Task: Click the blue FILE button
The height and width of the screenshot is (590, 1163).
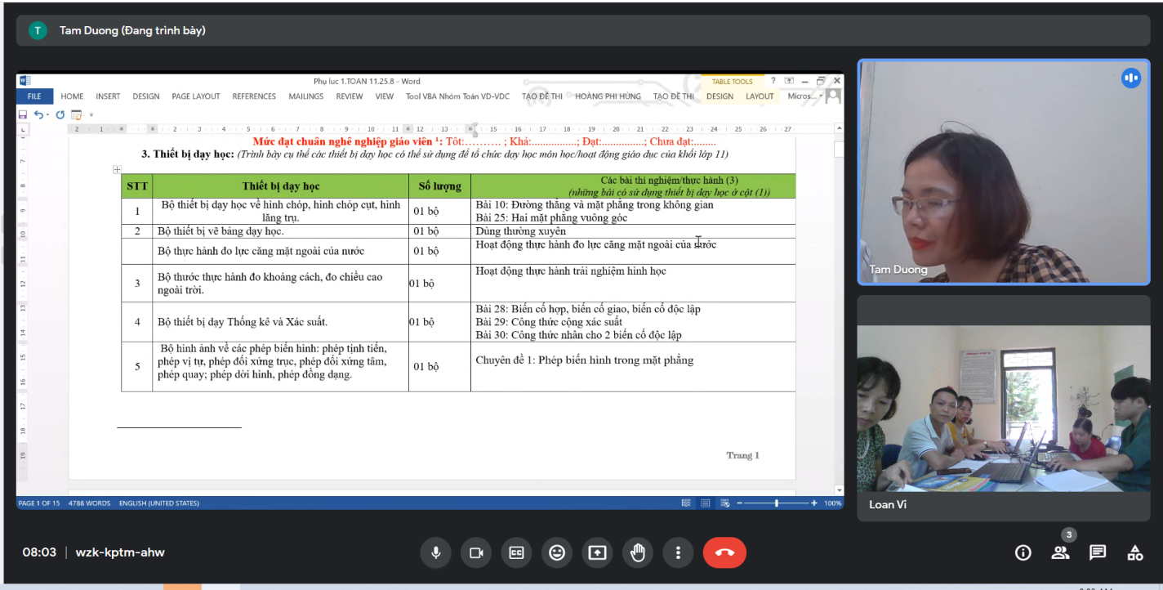Action: pyautogui.click(x=34, y=96)
